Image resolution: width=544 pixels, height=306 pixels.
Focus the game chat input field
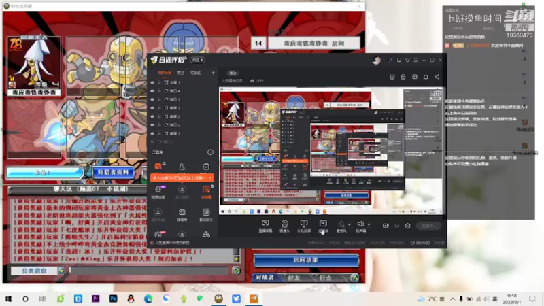click(x=148, y=271)
